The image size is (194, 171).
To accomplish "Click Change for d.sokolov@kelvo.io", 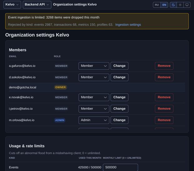I will [x=120, y=77].
